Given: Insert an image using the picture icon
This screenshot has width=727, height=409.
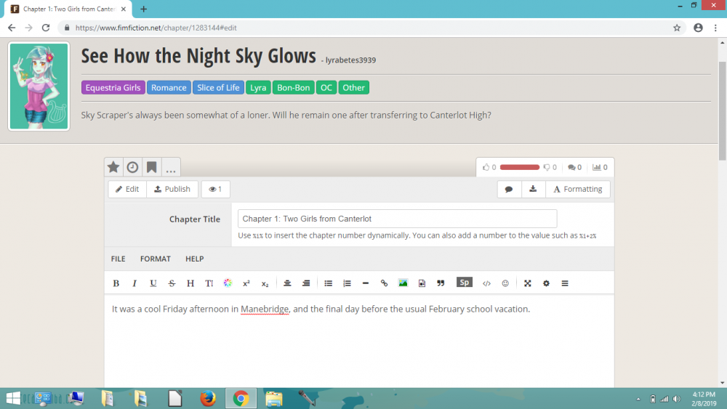Looking at the screenshot, I should pyautogui.click(x=403, y=283).
